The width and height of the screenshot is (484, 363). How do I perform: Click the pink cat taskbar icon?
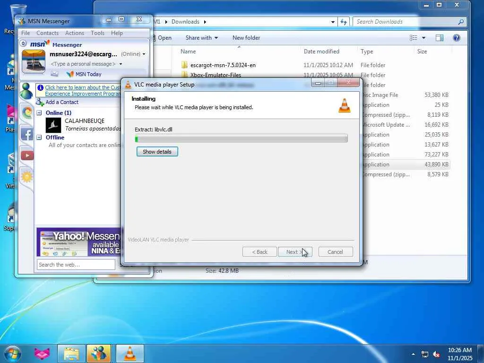(42, 354)
